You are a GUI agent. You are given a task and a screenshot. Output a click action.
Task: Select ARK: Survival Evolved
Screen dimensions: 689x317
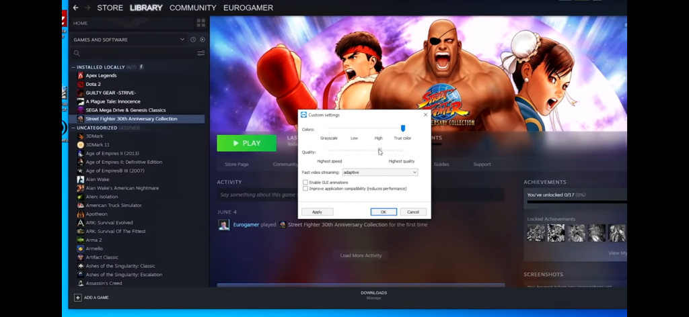click(110, 223)
